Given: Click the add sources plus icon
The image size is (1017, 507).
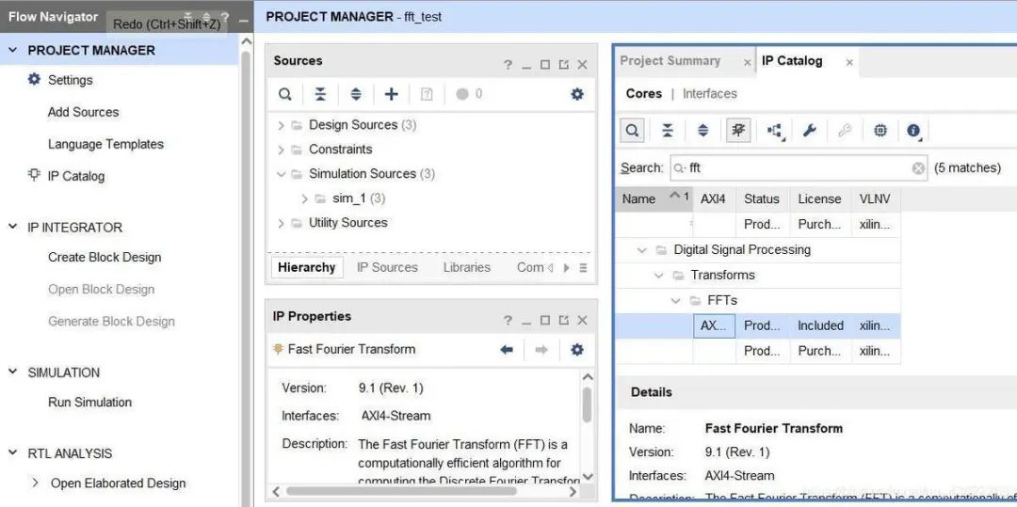Looking at the screenshot, I should [x=392, y=94].
